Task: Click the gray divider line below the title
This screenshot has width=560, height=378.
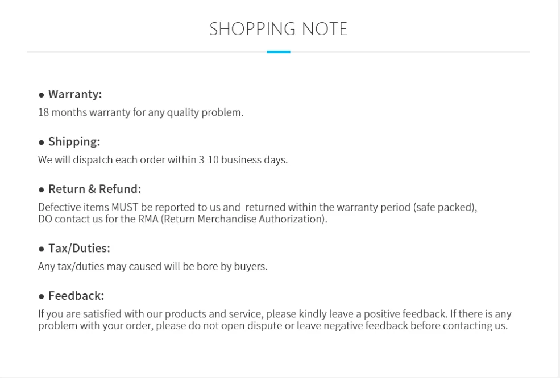Action: (142, 52)
